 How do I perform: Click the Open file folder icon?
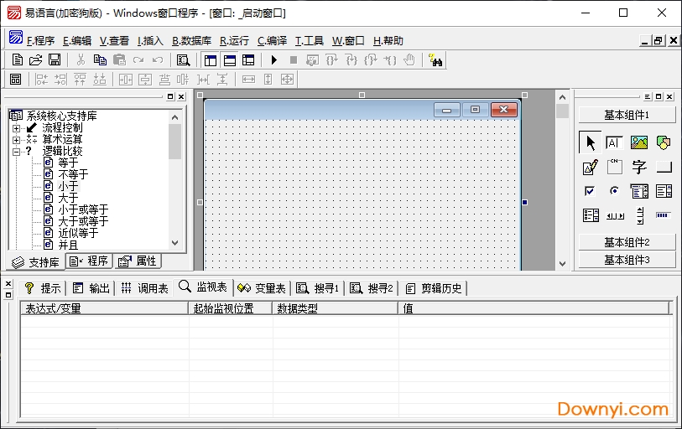pyautogui.click(x=36, y=60)
